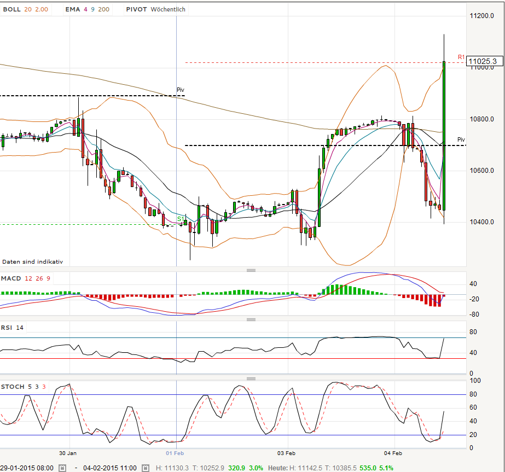Open the end date calendar icon
Screen dimensions: 505x472
pos(145,468)
